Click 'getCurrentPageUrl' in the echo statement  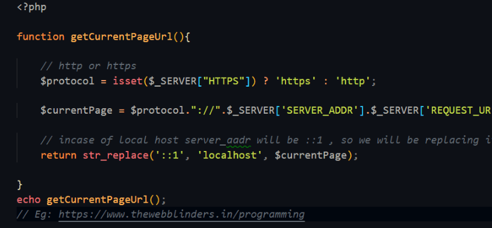tap(98, 200)
